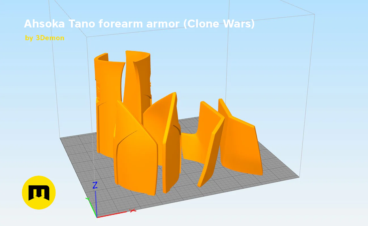Click the green Y axis arrow
Screen dimensions: 368x226
[91, 207]
